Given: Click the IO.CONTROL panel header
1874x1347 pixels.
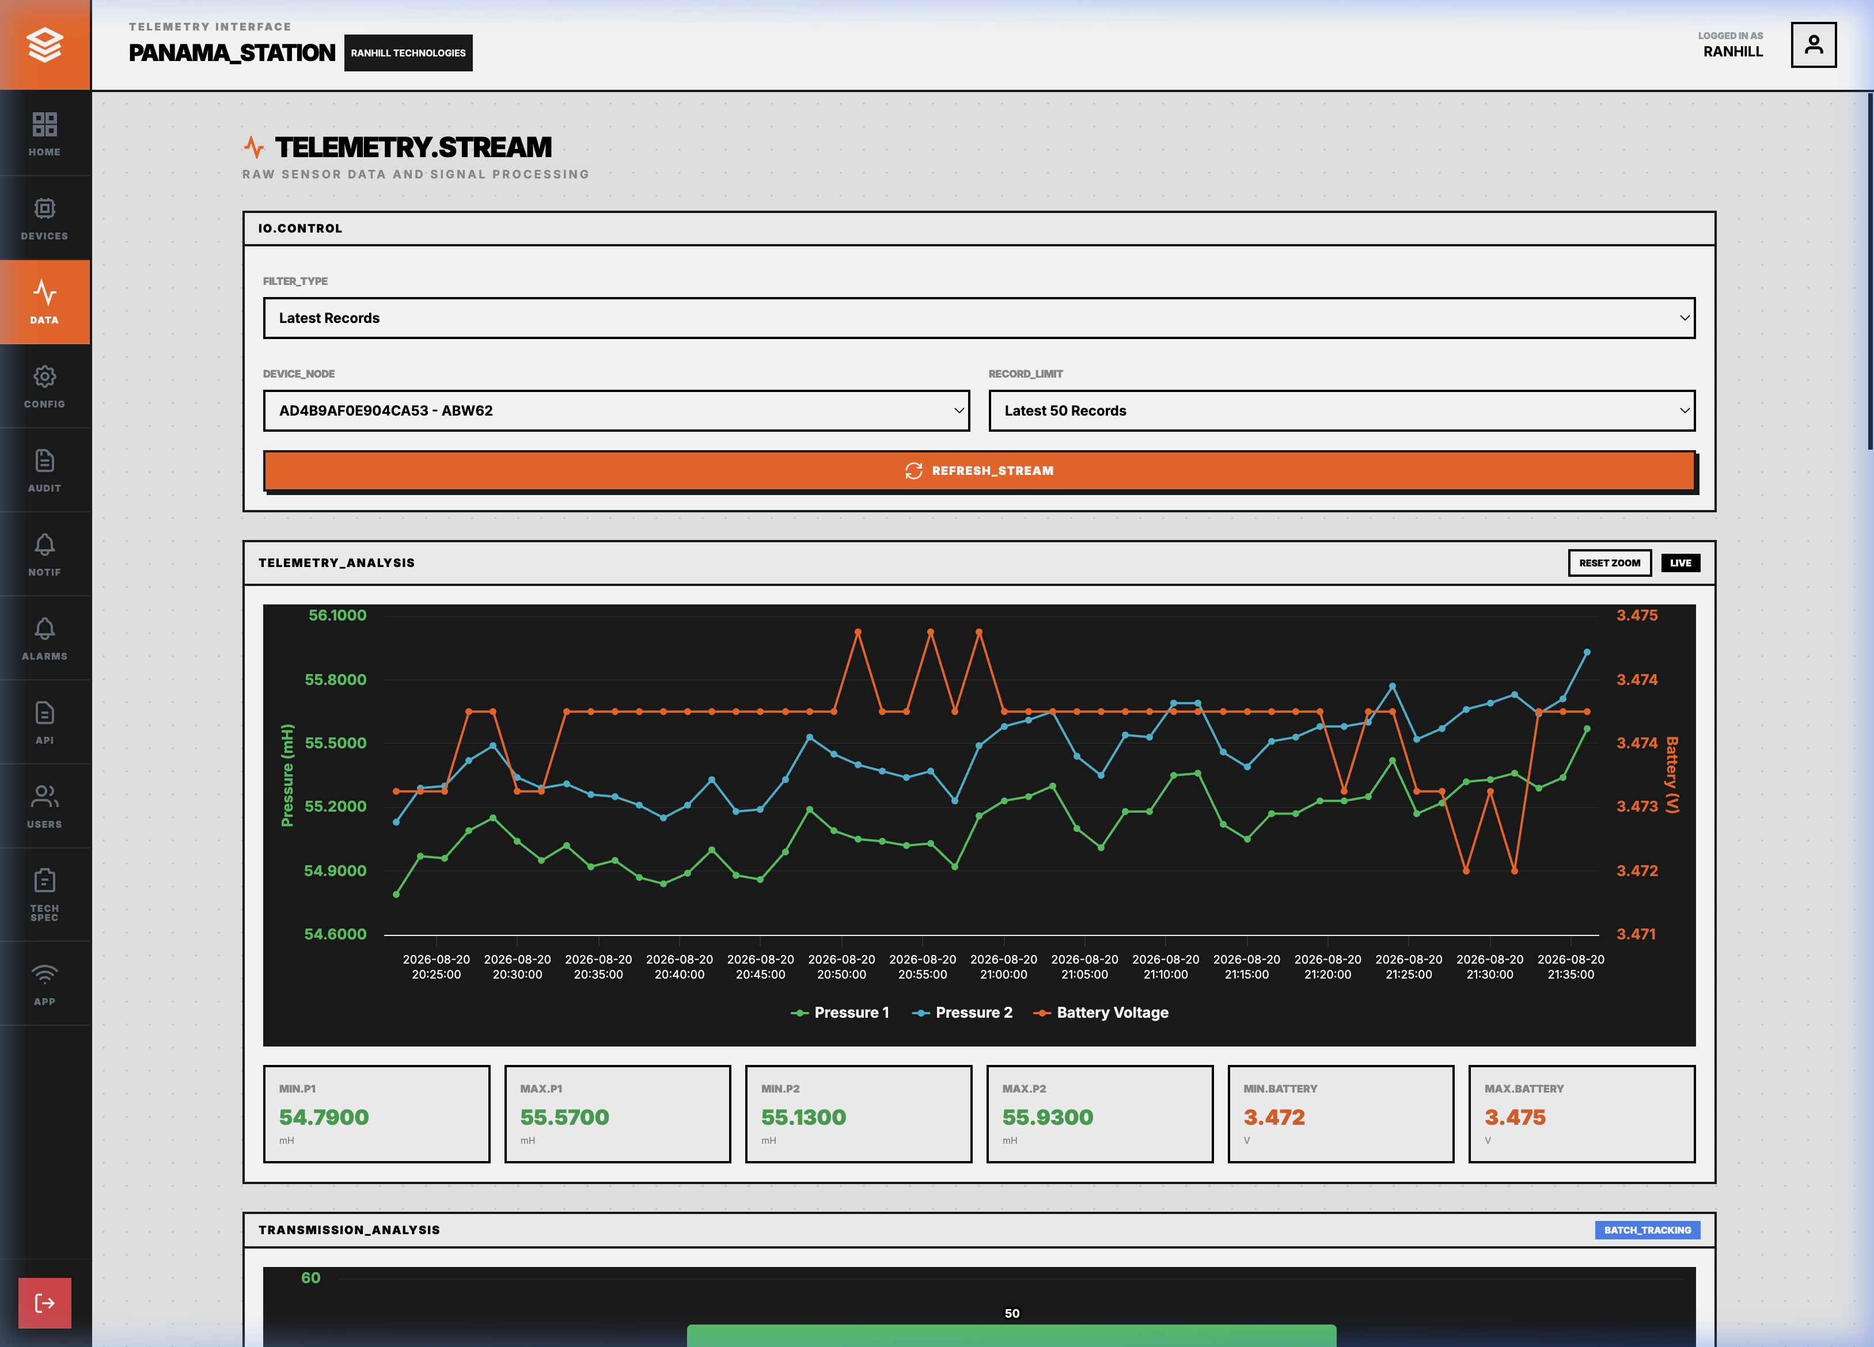Looking at the screenshot, I should pyautogui.click(x=978, y=229).
